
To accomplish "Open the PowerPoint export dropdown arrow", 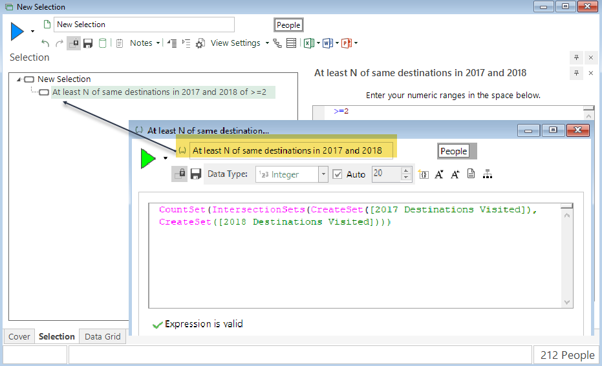I will [x=356, y=43].
